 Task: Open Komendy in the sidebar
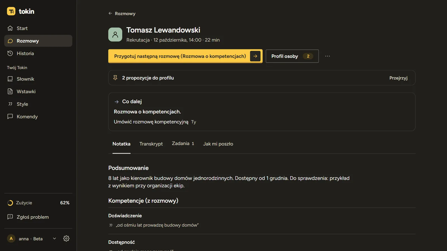38,117
